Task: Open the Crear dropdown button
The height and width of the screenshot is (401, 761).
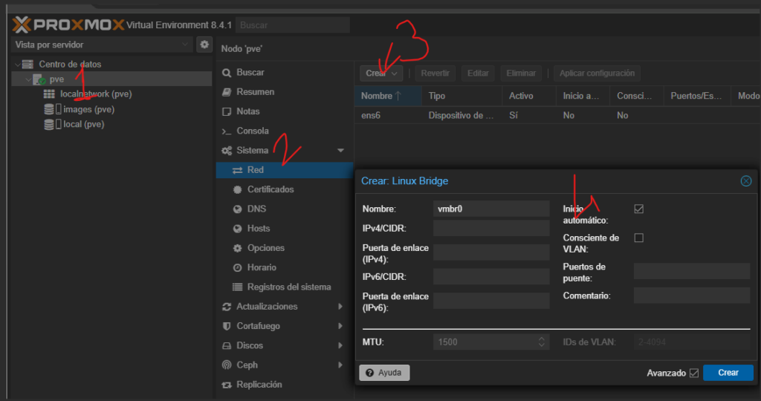Action: click(383, 74)
